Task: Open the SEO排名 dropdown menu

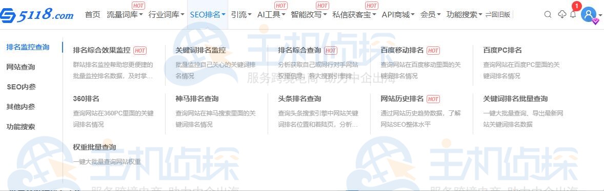Action: click(208, 15)
